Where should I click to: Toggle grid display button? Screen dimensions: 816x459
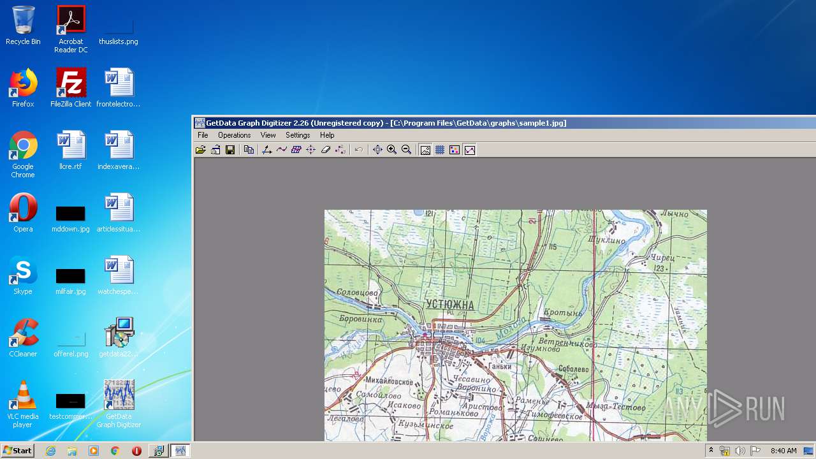[x=440, y=150]
